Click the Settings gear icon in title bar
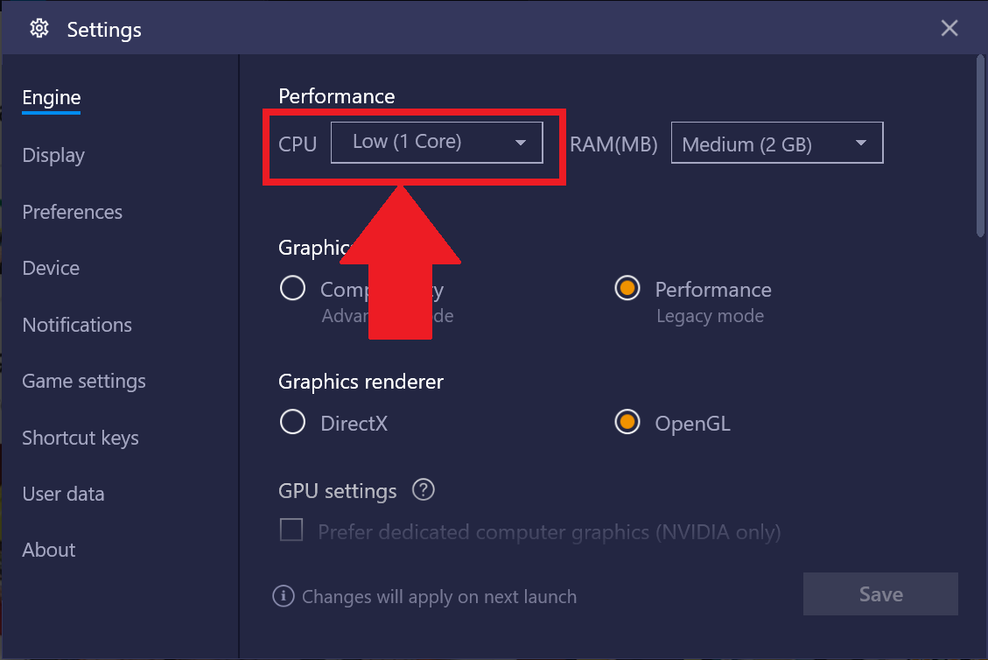 pos(39,28)
